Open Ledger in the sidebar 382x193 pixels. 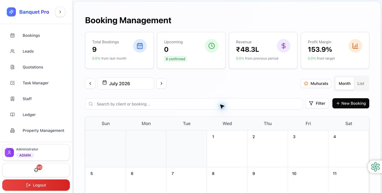[36, 115]
